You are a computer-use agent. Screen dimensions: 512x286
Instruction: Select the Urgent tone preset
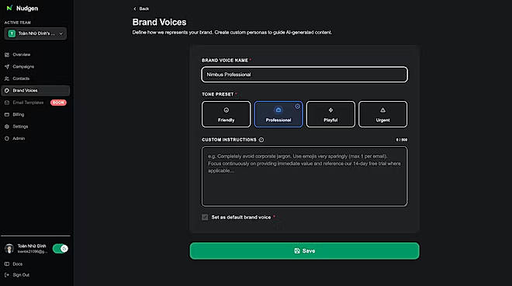[x=382, y=114]
